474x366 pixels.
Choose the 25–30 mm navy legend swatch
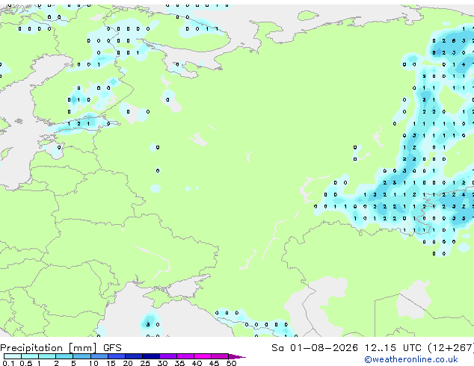[151, 356]
